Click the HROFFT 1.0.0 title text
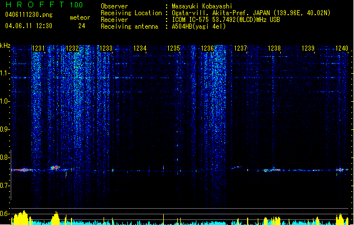354x225 pixels. 44,4
